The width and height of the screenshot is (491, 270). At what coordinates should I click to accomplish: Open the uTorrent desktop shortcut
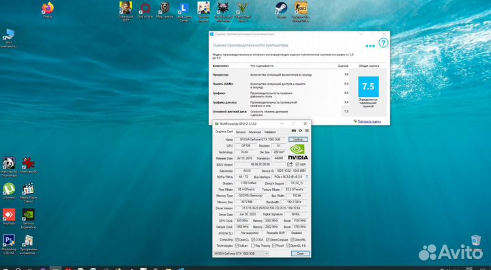click(9, 191)
